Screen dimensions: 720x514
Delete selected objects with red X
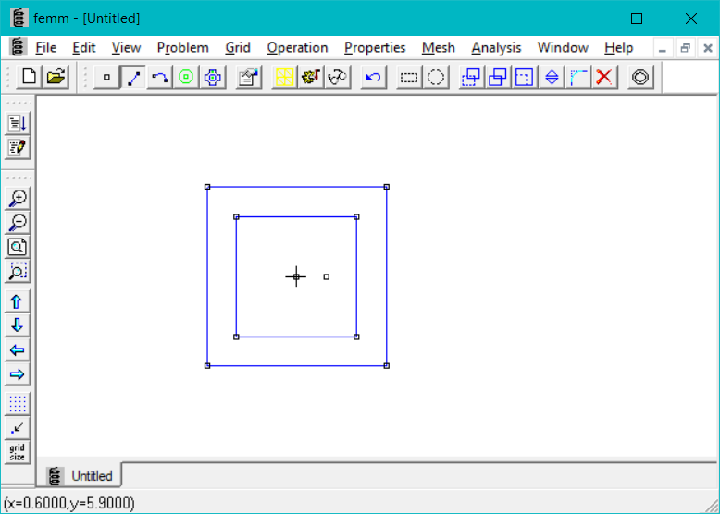[x=604, y=78]
